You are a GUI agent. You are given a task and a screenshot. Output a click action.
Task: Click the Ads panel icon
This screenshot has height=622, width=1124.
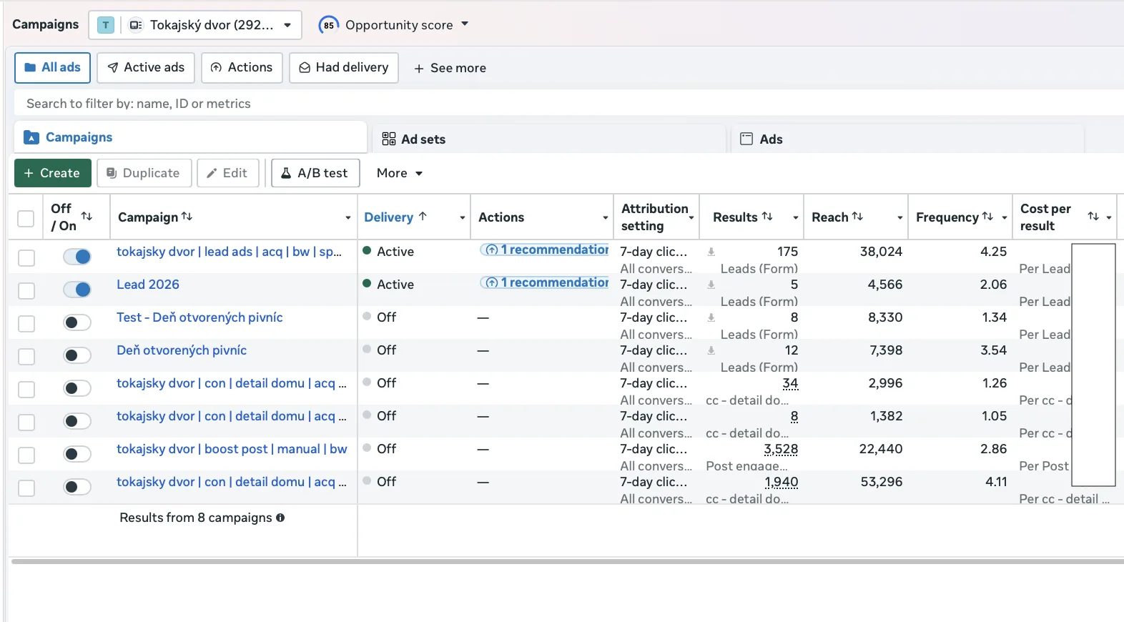click(x=746, y=139)
